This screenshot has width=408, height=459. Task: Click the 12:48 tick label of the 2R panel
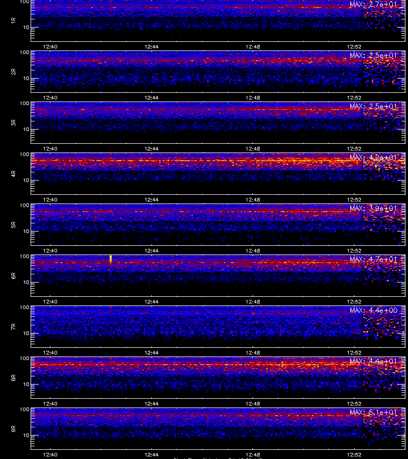pos(252,98)
